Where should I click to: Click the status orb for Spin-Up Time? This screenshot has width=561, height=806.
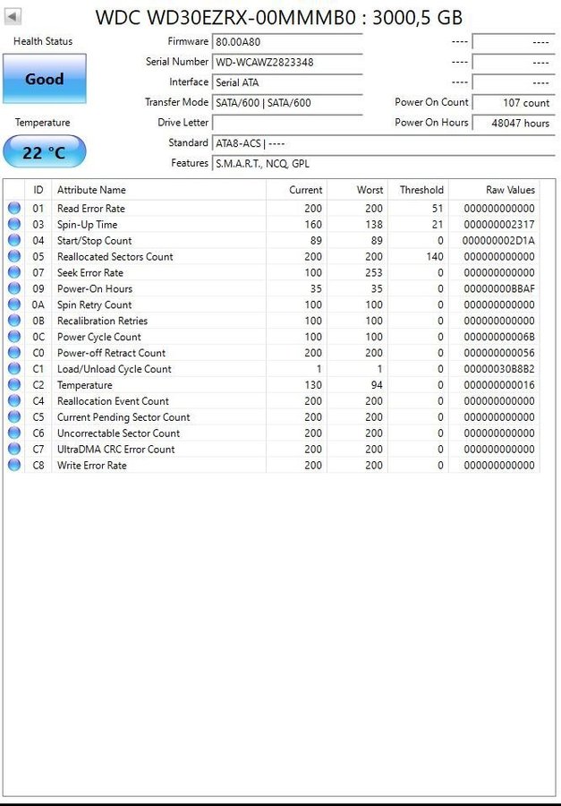coord(14,224)
